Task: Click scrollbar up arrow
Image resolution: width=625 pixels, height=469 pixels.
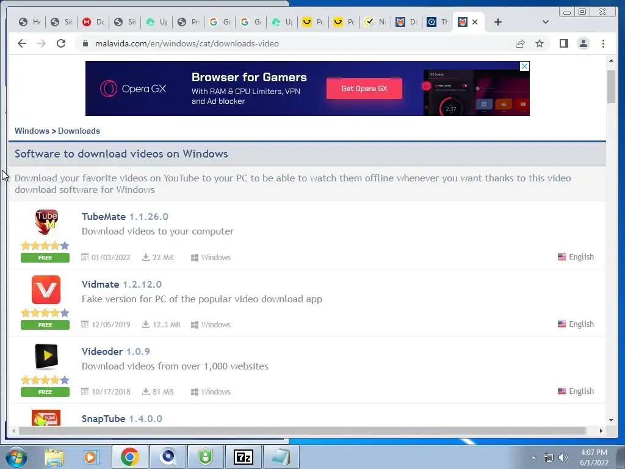Action: pyautogui.click(x=611, y=60)
